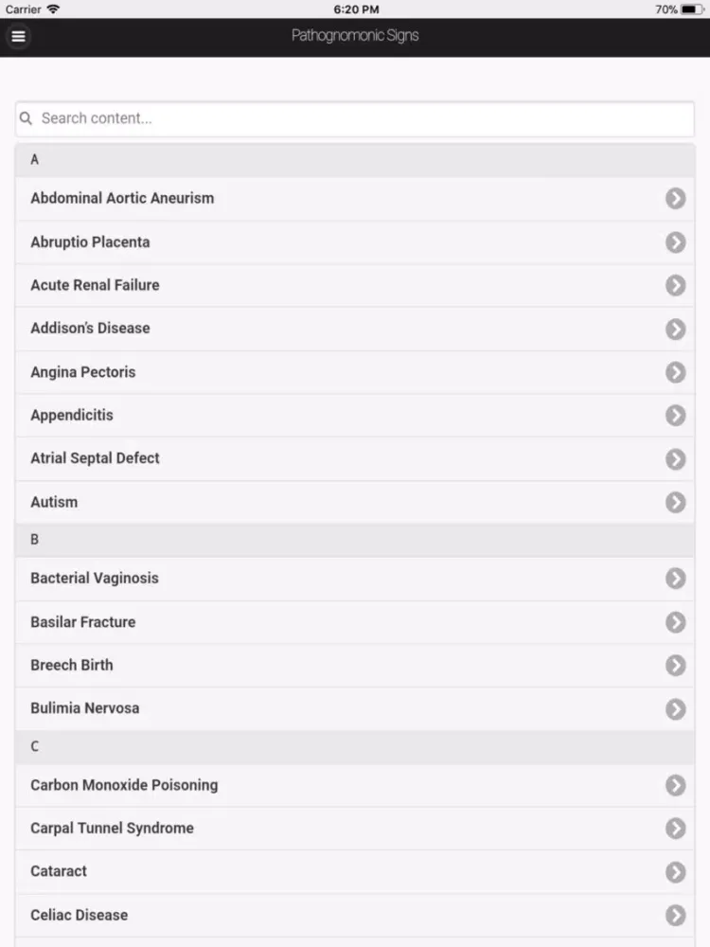Open the Angina Pectoris list item

click(x=83, y=372)
